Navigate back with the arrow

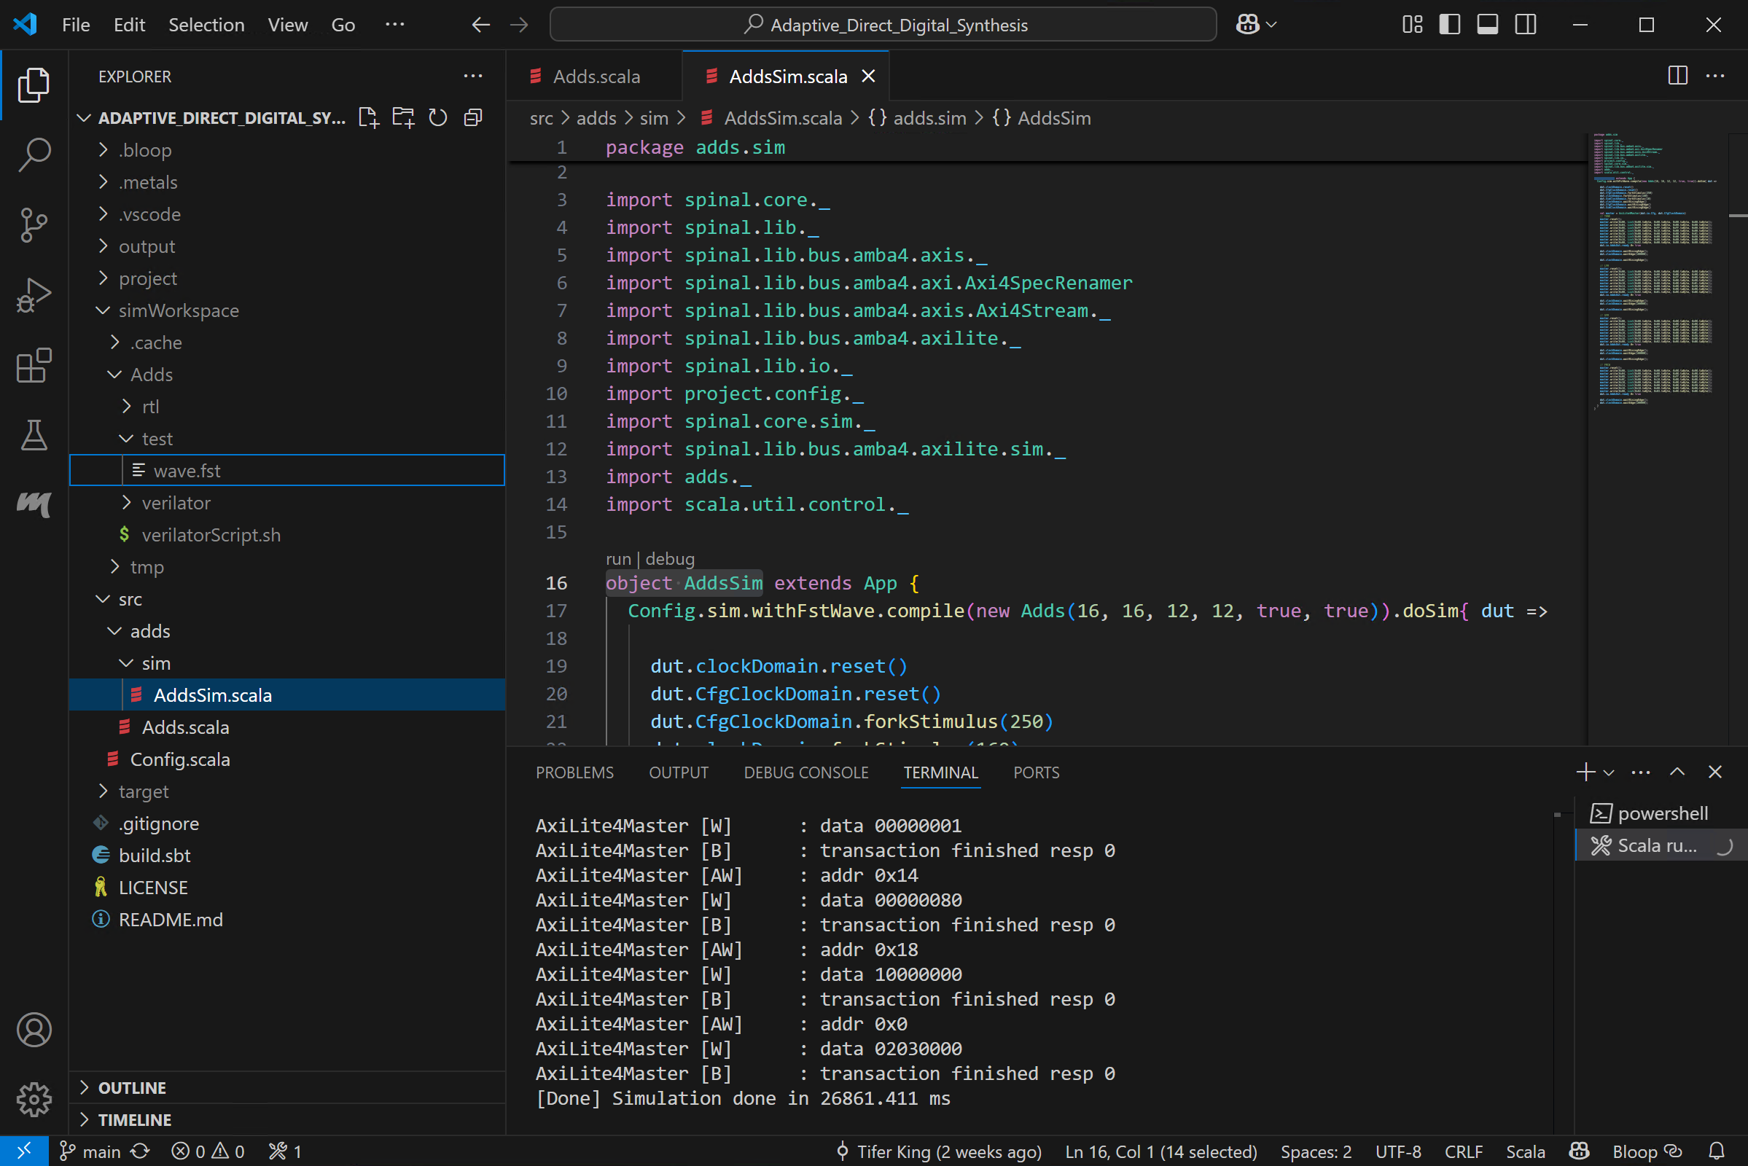coord(480,25)
